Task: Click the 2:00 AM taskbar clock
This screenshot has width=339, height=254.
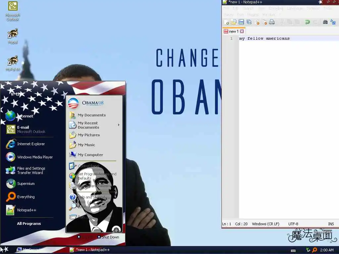Action: [327, 250]
